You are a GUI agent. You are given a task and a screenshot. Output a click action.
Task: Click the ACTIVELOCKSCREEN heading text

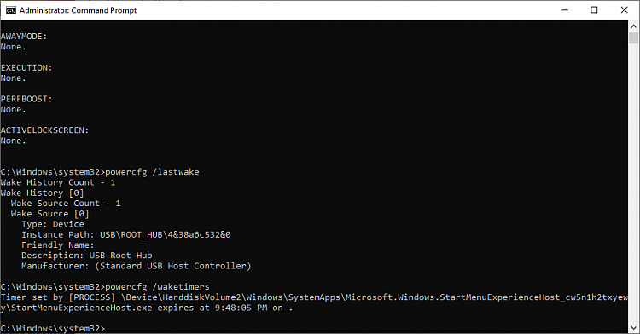(x=44, y=130)
